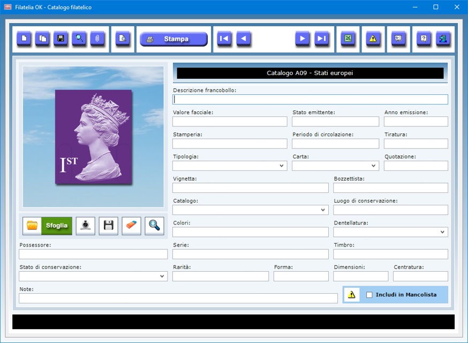Select the Stato emittente field
Viewport: 468px width, 343px height.
point(336,122)
